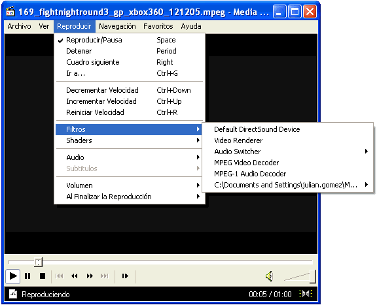Click the stereo audio indicator in the status bar
Image resolution: width=377 pixels, height=305 pixels.
tap(306, 294)
